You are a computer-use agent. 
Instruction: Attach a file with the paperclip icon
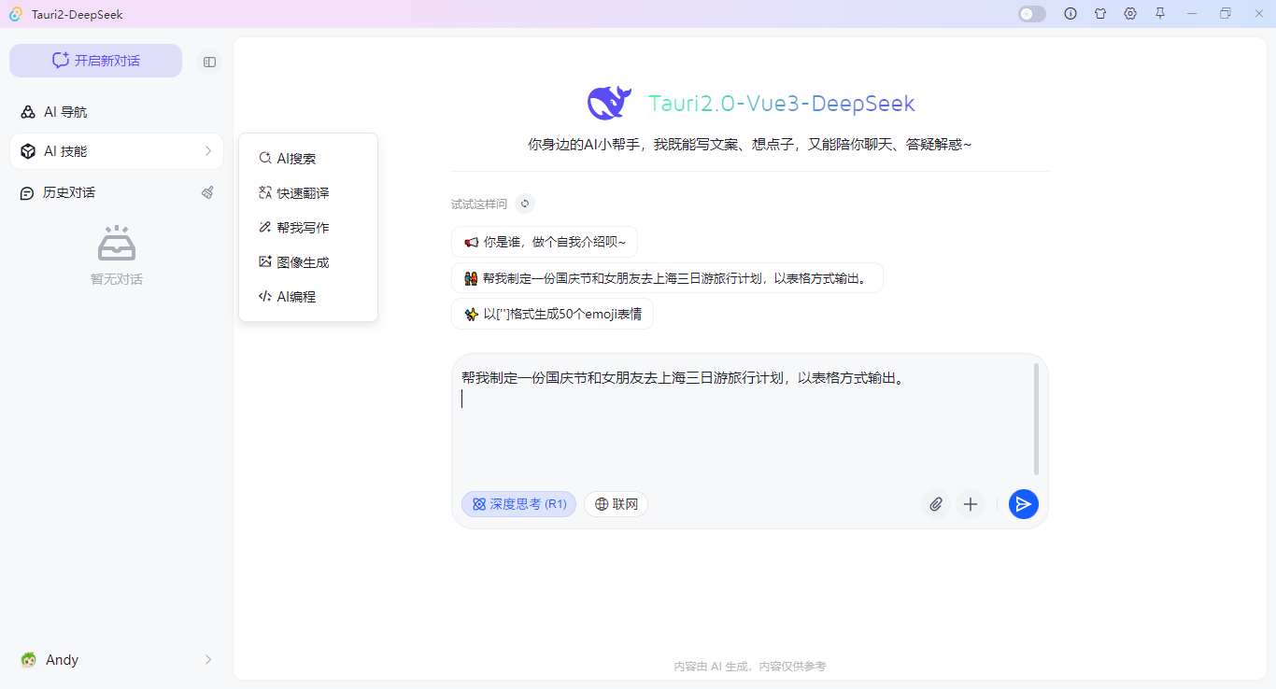click(x=935, y=504)
